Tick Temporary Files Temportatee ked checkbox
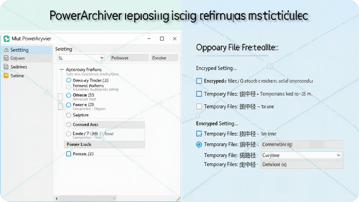Screen dimensions: 359x202 [x=199, y=94]
